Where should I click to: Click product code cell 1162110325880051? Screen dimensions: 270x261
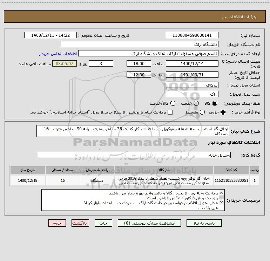coord(231,180)
